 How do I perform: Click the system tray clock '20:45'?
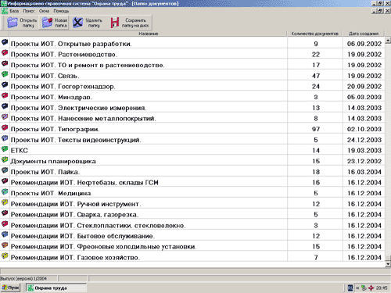[382, 288]
